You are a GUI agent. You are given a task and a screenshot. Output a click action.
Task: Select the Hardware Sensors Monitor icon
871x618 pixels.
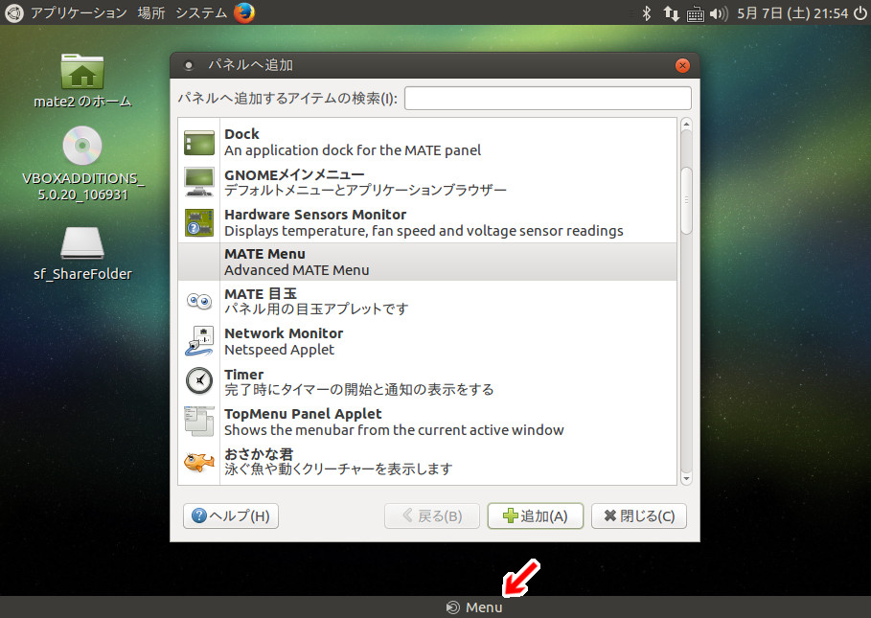[x=199, y=222]
